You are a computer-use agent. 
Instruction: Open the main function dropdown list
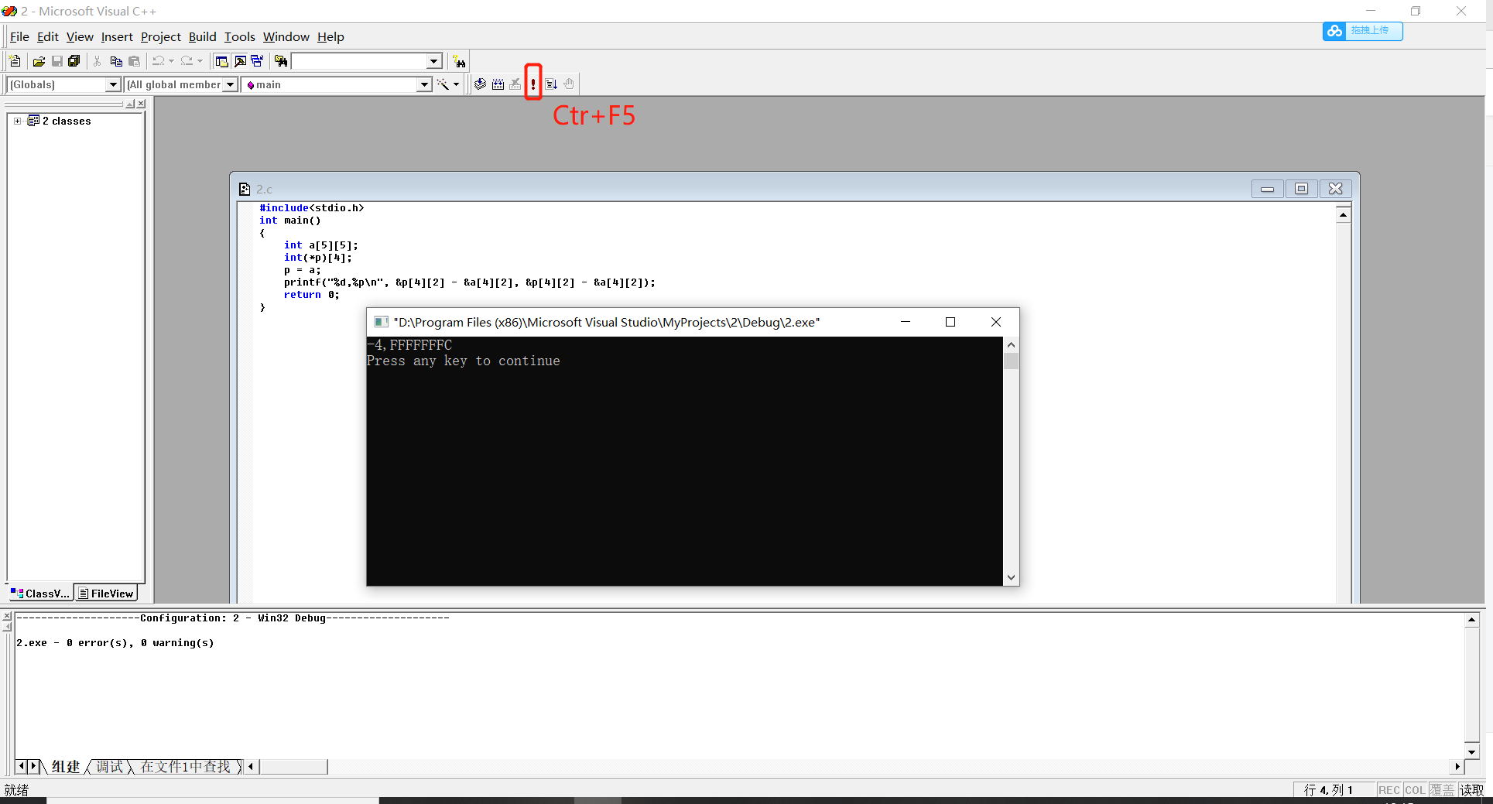(x=424, y=85)
